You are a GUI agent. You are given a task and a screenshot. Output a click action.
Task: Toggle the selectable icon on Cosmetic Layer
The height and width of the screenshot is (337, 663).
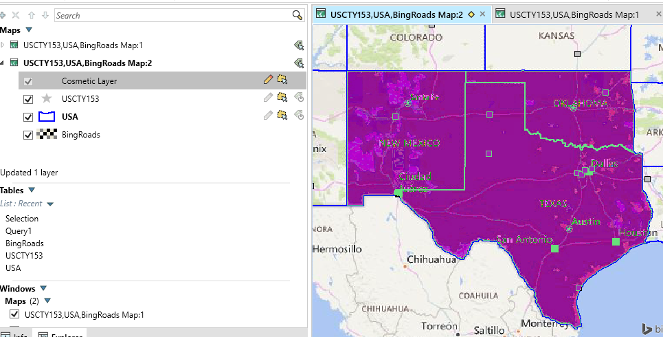[x=282, y=80]
